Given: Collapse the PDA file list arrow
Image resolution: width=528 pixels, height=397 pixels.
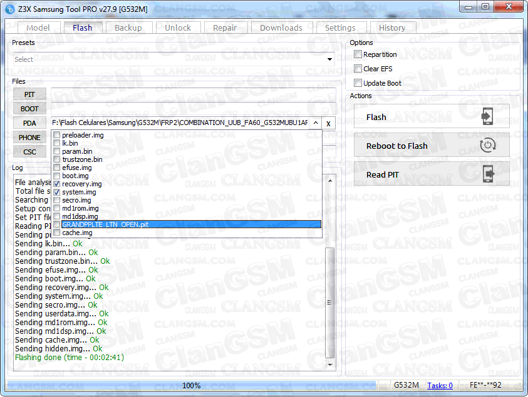Looking at the screenshot, I should click(x=316, y=123).
